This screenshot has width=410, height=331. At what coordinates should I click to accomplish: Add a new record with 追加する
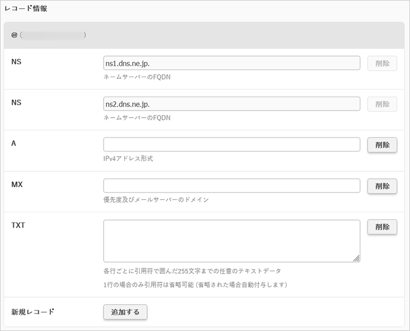pyautogui.click(x=125, y=312)
